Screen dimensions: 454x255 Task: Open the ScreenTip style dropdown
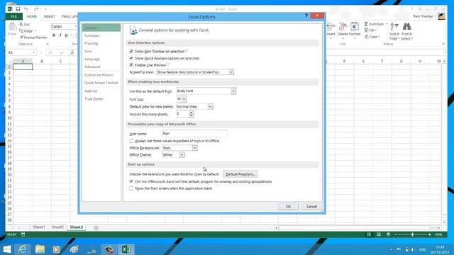(231, 72)
